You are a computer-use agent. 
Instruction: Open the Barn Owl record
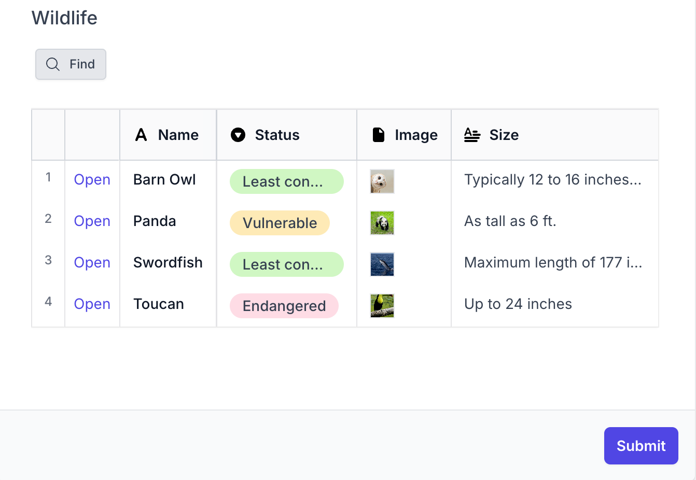point(92,179)
